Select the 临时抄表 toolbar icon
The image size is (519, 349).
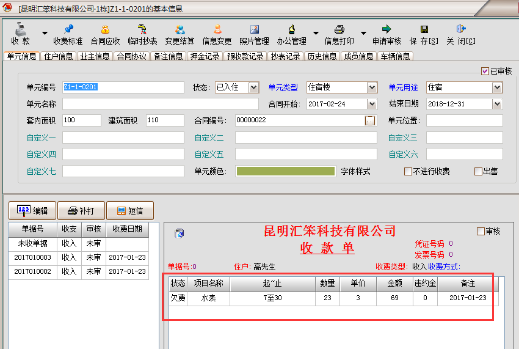(x=142, y=29)
